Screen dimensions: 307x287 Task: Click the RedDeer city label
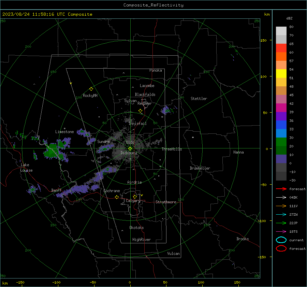pos(145,103)
